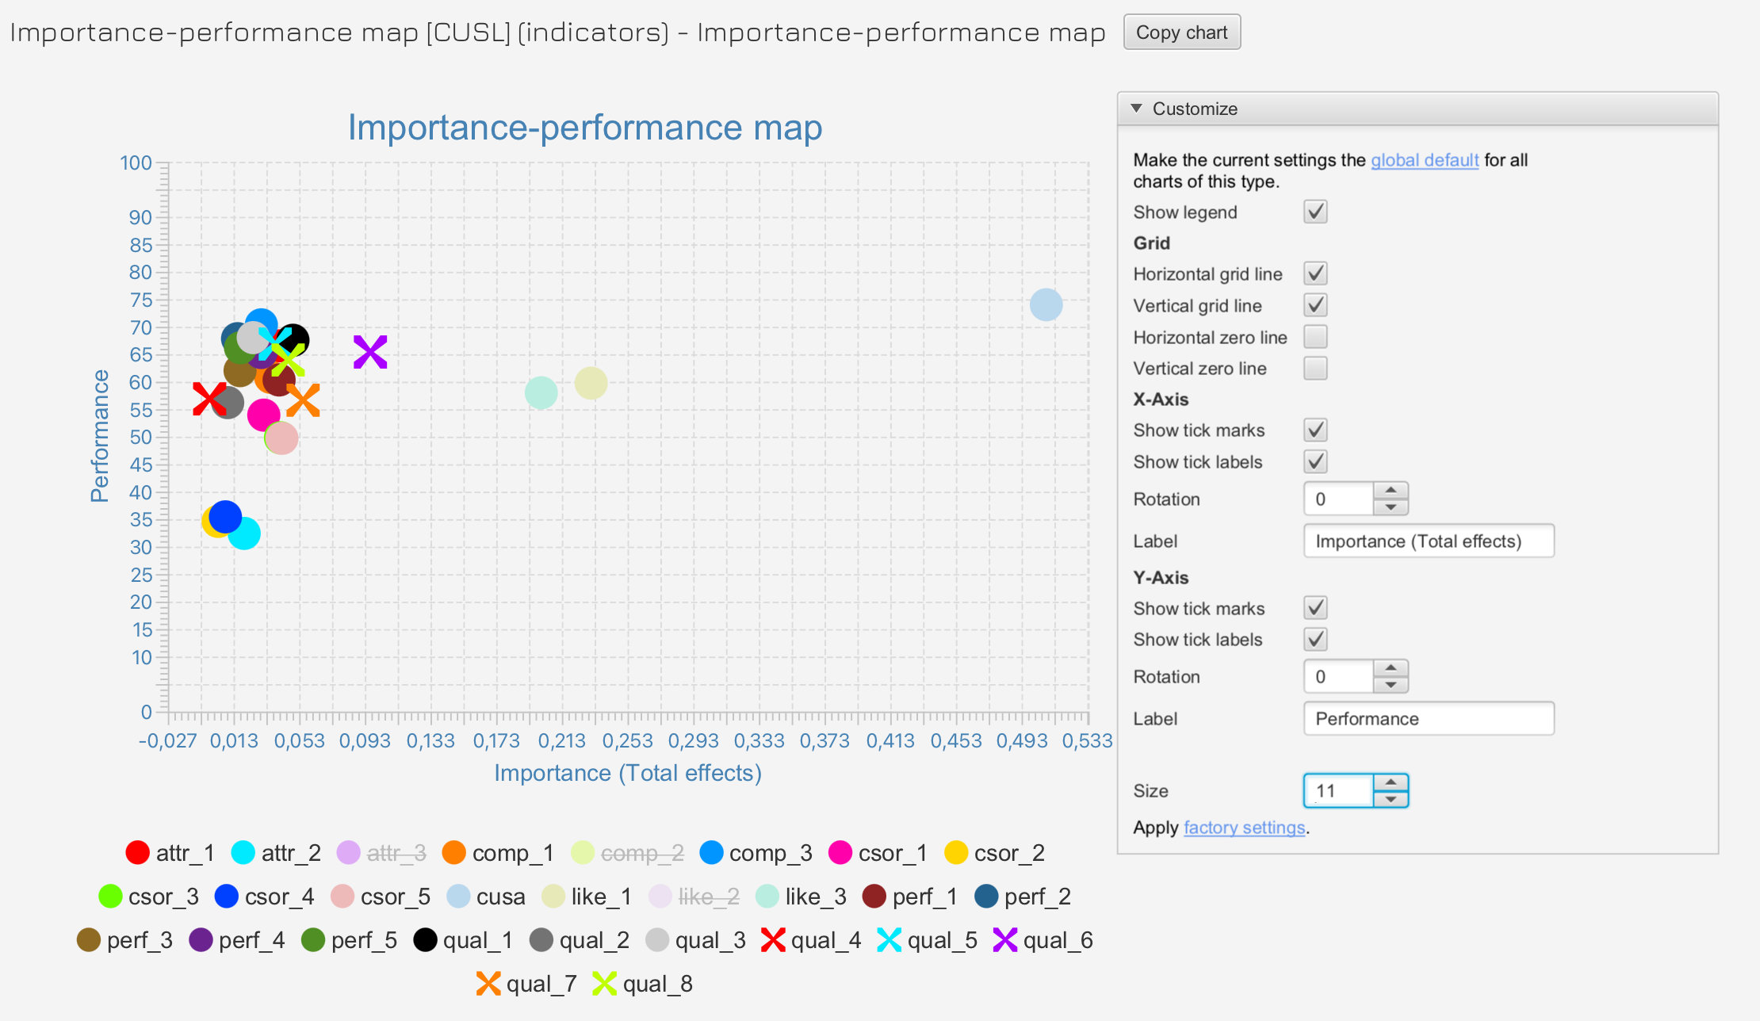Disable the Vertical grid line checkbox
Image resolution: width=1760 pixels, height=1021 pixels.
tap(1315, 305)
